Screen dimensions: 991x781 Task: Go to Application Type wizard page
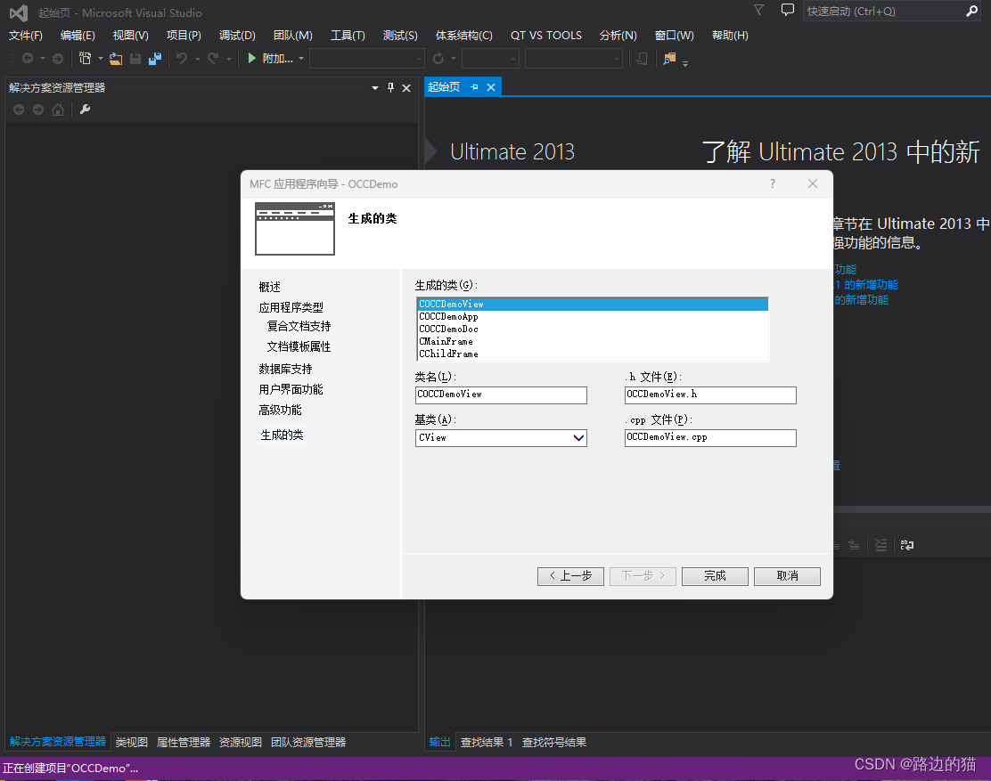click(291, 307)
